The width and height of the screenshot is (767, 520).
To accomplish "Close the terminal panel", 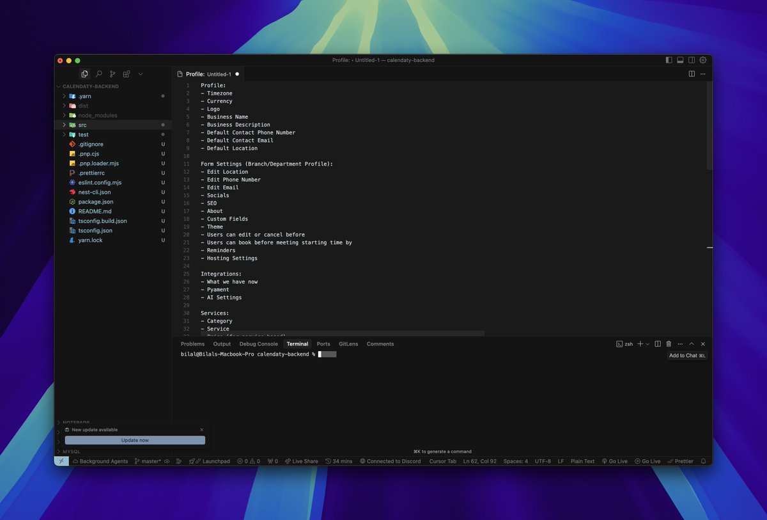I will tap(703, 344).
